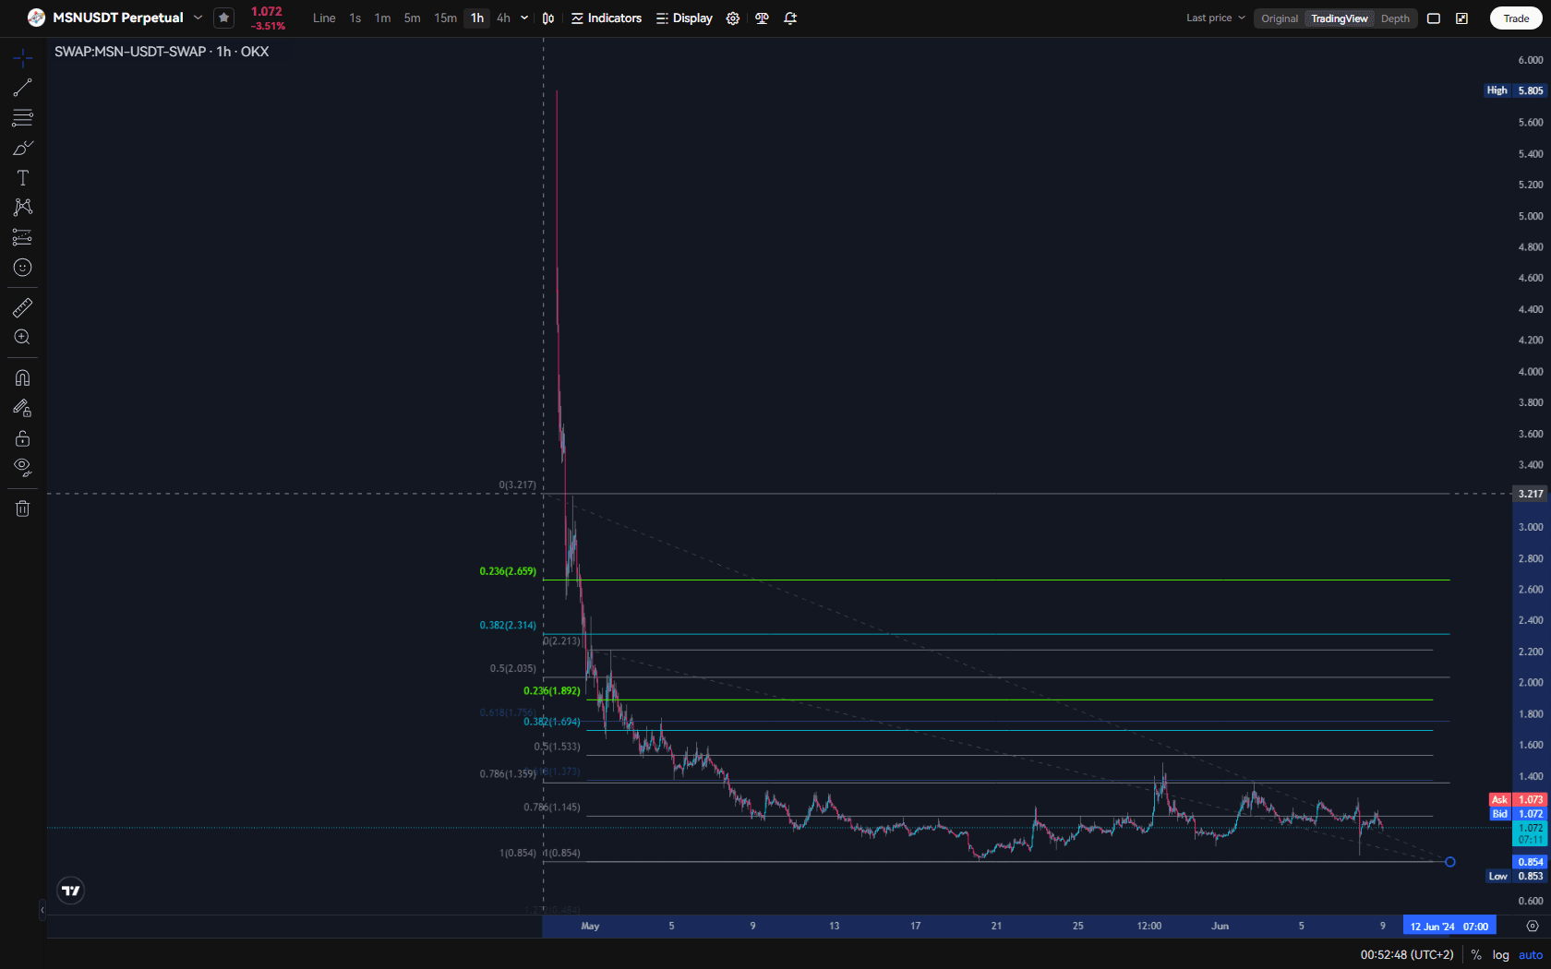
Task: Pop out chart in new window
Action: click(1462, 18)
